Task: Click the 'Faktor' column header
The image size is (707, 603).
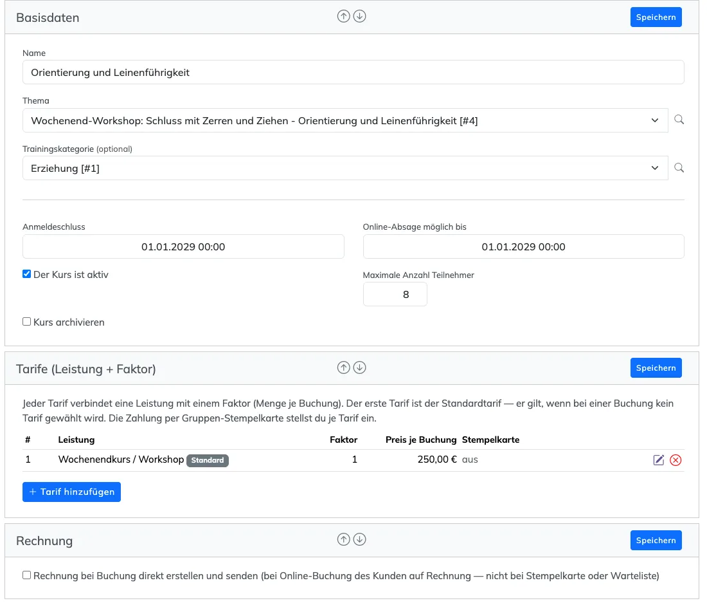Action: (x=344, y=440)
